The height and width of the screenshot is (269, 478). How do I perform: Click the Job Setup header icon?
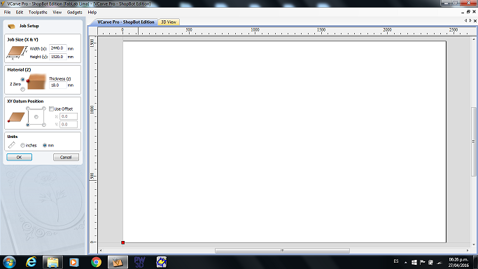[x=11, y=26]
